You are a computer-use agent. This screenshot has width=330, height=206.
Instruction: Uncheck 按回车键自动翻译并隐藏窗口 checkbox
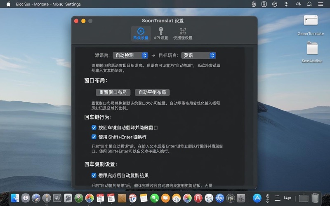pyautogui.click(x=94, y=127)
